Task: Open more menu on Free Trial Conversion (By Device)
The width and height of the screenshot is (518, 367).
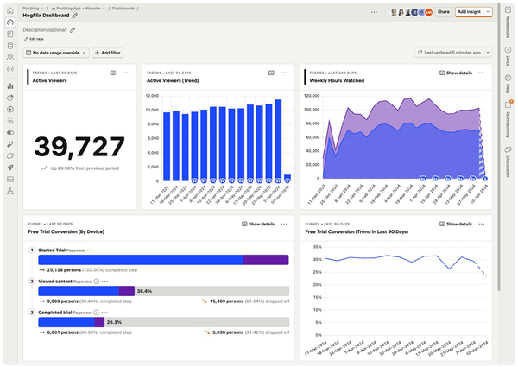Action: pos(284,224)
